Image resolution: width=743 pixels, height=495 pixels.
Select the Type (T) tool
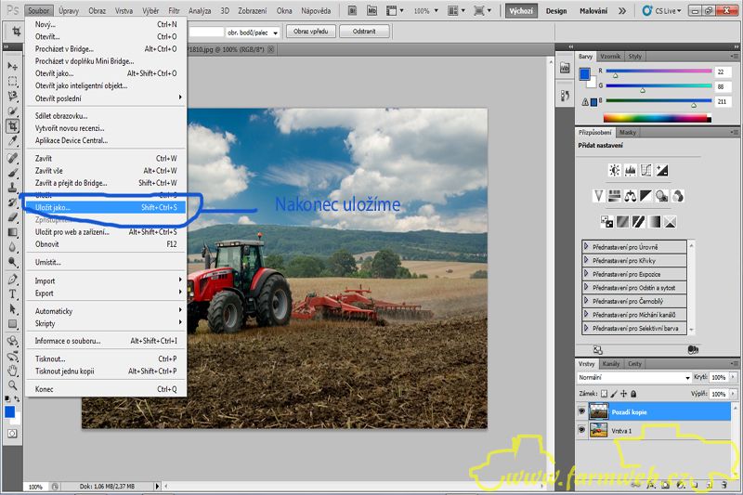(13, 293)
